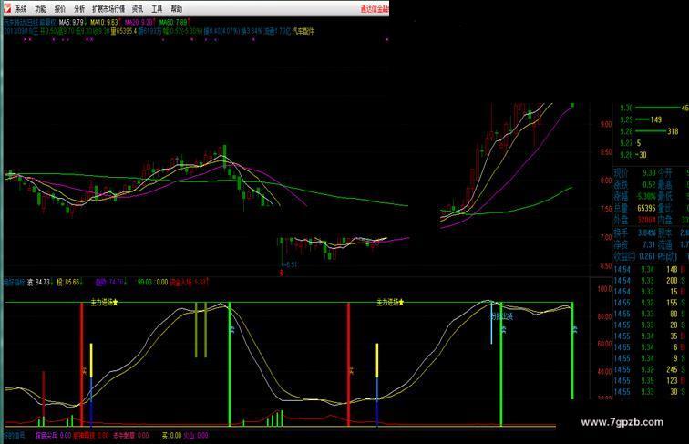Click the 量 65395.4 volume readout
The width and height of the screenshot is (689, 444).
point(124,31)
